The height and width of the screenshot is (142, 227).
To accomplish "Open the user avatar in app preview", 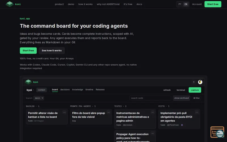I will [x=200, y=82].
